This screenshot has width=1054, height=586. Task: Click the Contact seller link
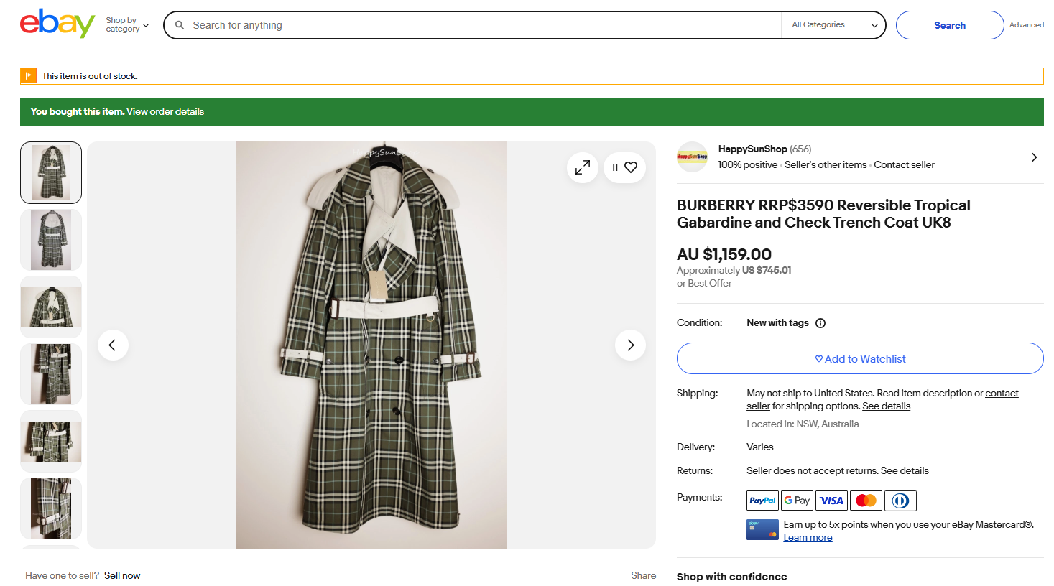(x=904, y=165)
